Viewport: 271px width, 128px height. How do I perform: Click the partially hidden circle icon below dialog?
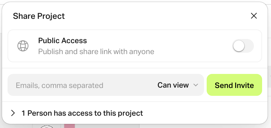click(47, 127)
